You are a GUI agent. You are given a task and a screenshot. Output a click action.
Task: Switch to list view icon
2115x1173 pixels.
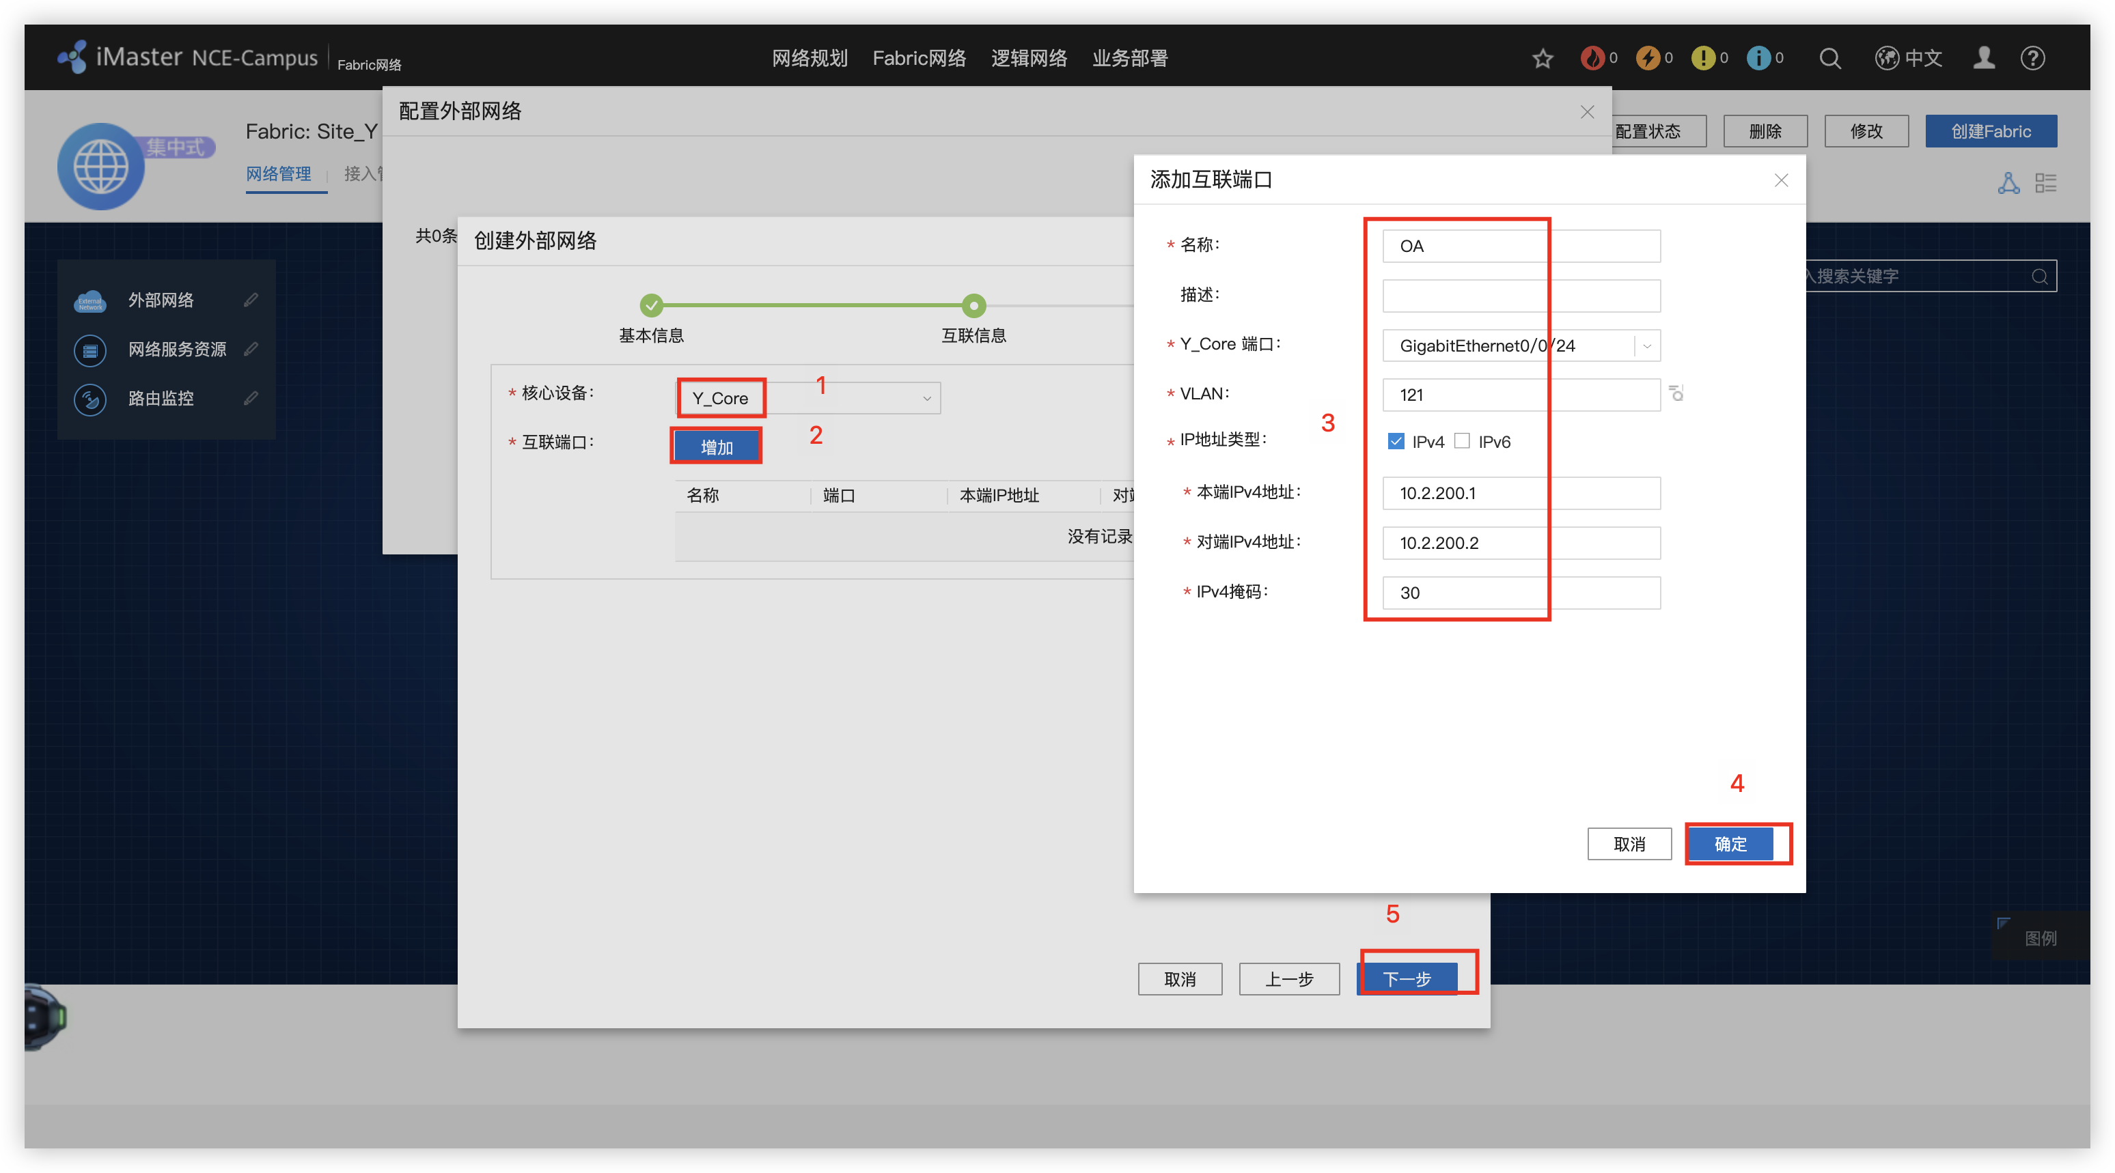pyautogui.click(x=2045, y=183)
